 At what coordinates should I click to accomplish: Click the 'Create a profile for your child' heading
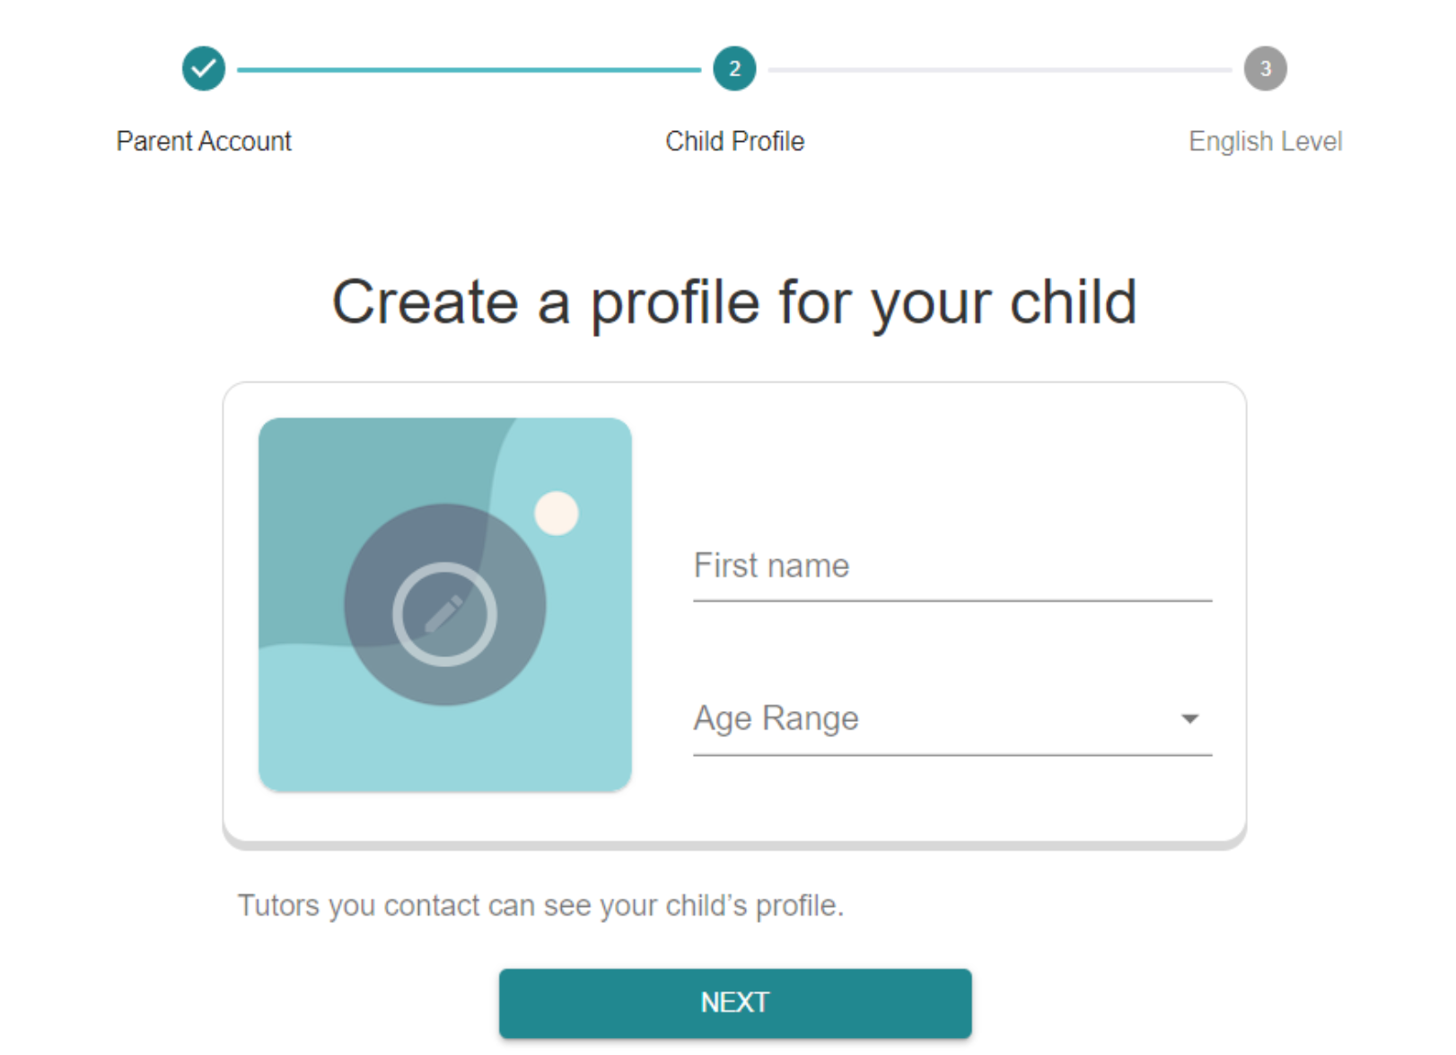click(734, 302)
